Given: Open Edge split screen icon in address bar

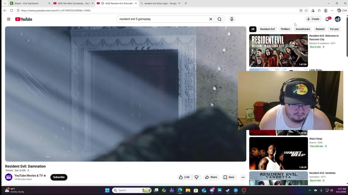Looking at the screenshot, I should point(301,11).
